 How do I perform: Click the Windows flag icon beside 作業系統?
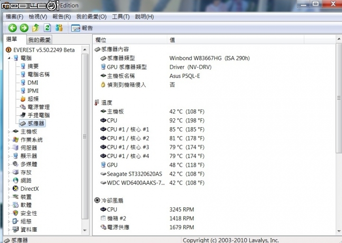click(x=16, y=140)
